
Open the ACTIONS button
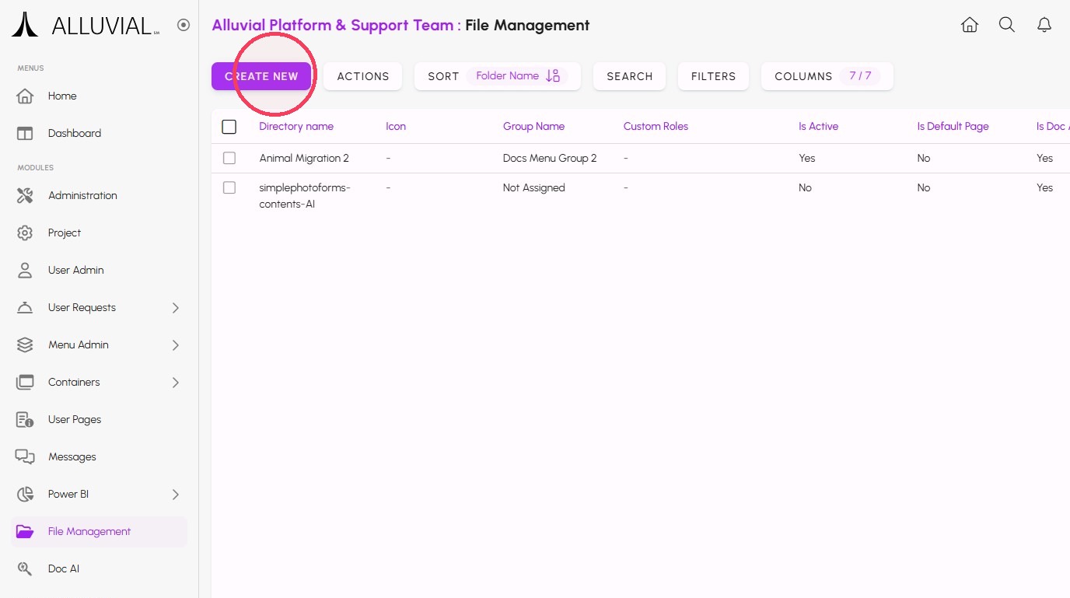[363, 76]
